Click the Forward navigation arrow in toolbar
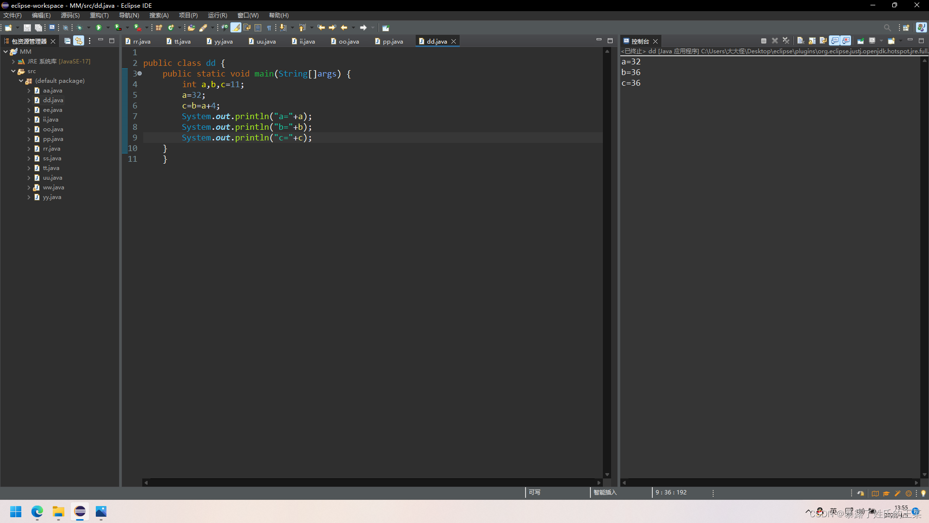 click(363, 28)
